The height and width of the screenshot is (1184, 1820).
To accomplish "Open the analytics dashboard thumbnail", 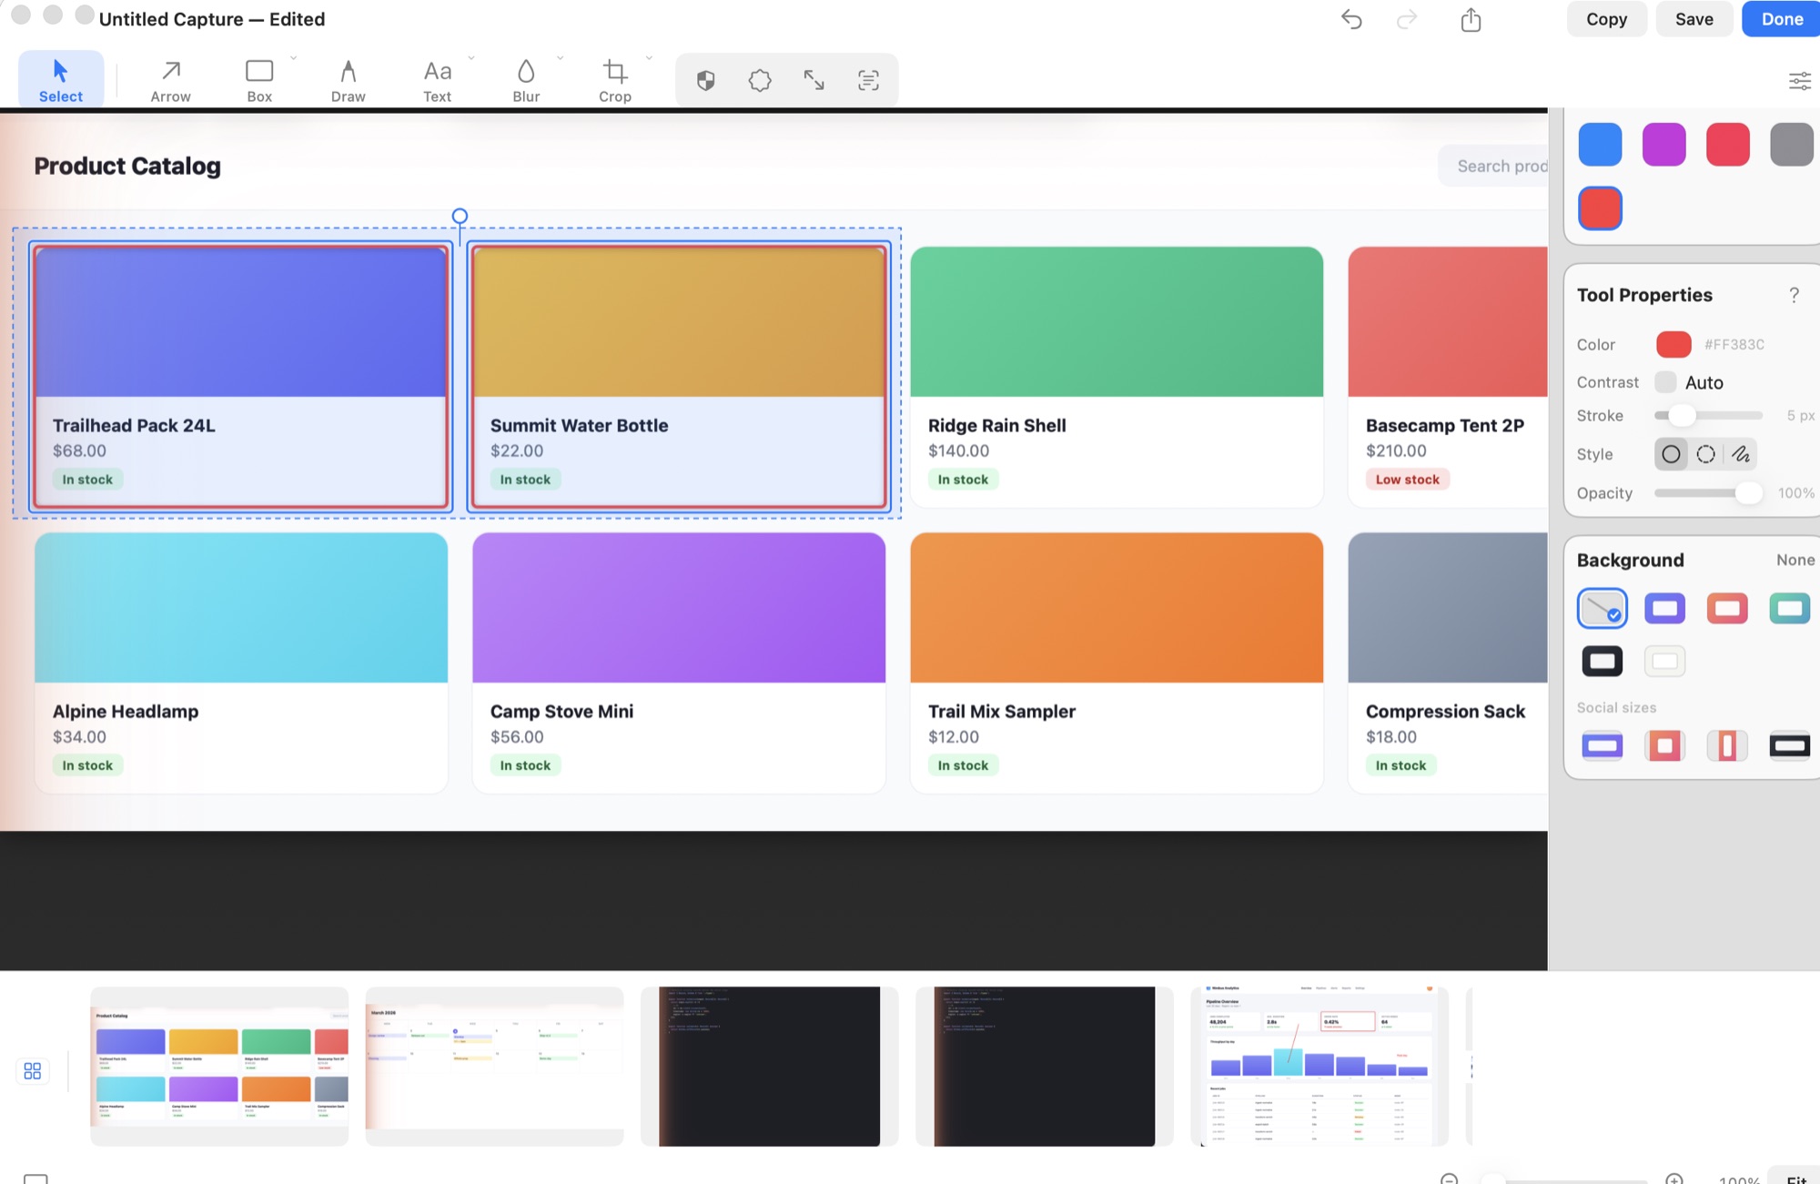I will (x=1319, y=1066).
